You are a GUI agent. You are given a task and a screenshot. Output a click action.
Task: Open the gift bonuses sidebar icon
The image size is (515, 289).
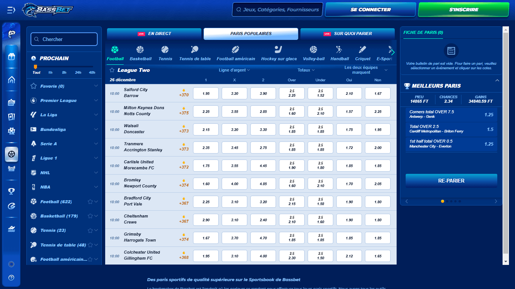click(x=11, y=57)
